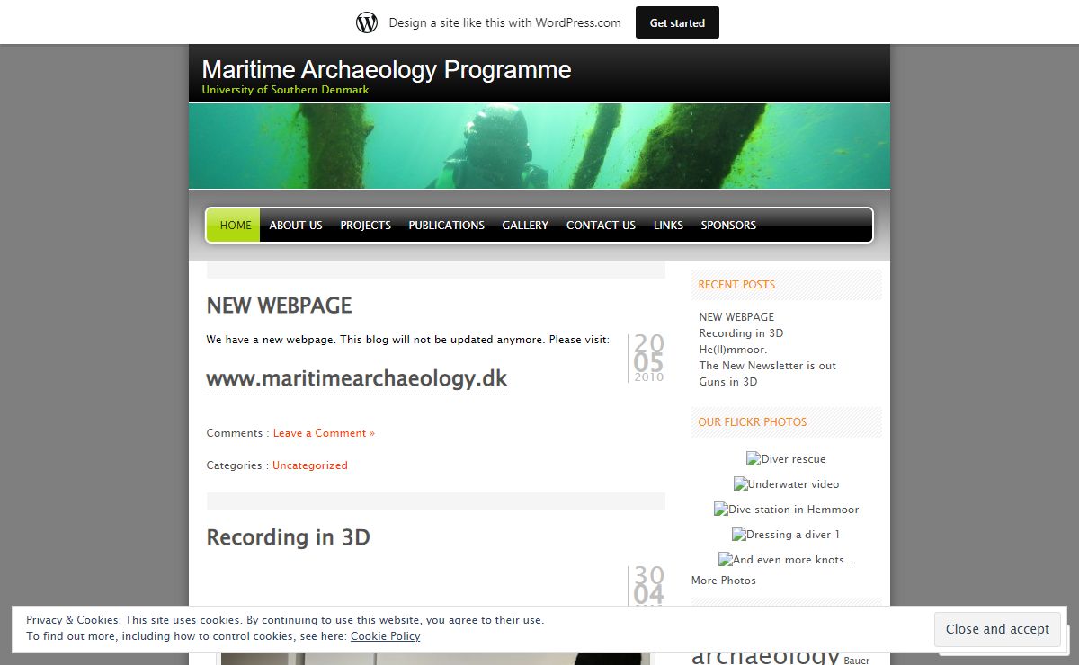The width and height of the screenshot is (1079, 665).
Task: Open the Diver rescue Flickr photo
Action: (786, 459)
